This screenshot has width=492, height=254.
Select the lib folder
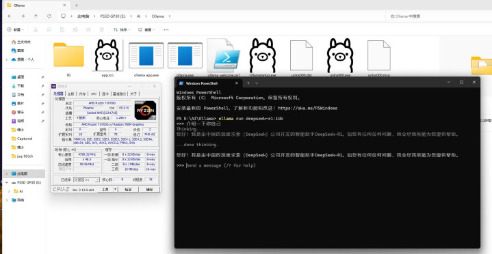[x=68, y=59]
